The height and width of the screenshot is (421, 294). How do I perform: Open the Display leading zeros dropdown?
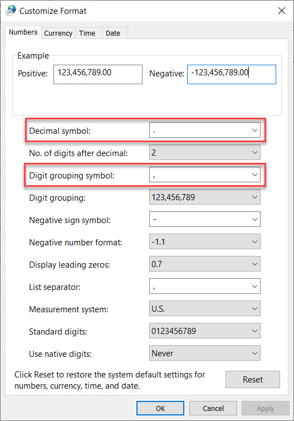click(205, 264)
